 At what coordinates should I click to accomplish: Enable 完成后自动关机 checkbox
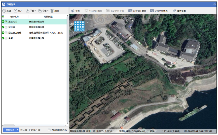tap(49, 130)
